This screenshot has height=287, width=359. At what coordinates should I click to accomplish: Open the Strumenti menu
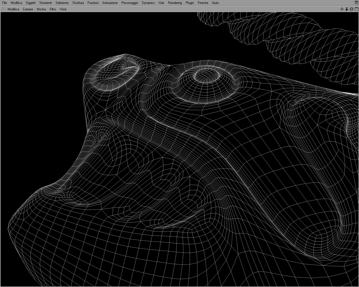45,3
